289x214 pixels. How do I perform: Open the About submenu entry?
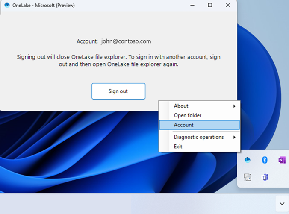[x=199, y=106]
